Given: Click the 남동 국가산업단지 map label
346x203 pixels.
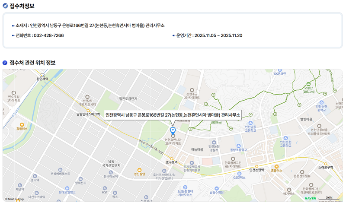Looking at the screenshot, I should point(111,164).
